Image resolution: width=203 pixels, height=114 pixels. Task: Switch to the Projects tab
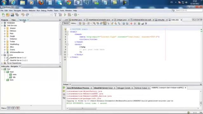(4, 20)
